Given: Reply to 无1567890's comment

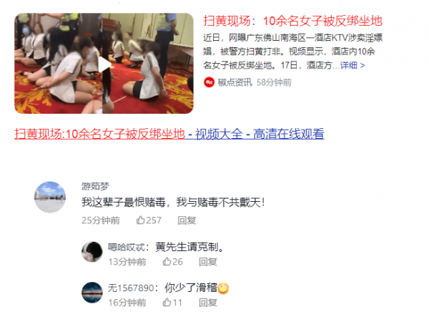Looking at the screenshot, I should click(x=208, y=303).
